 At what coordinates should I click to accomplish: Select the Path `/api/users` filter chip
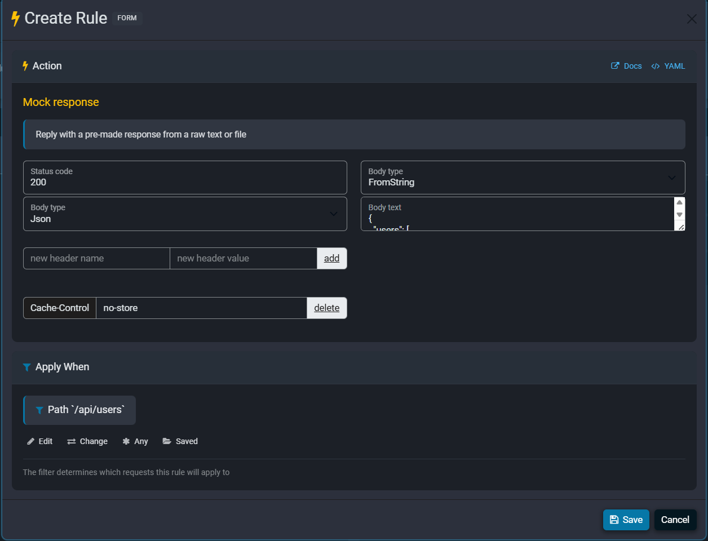point(79,410)
